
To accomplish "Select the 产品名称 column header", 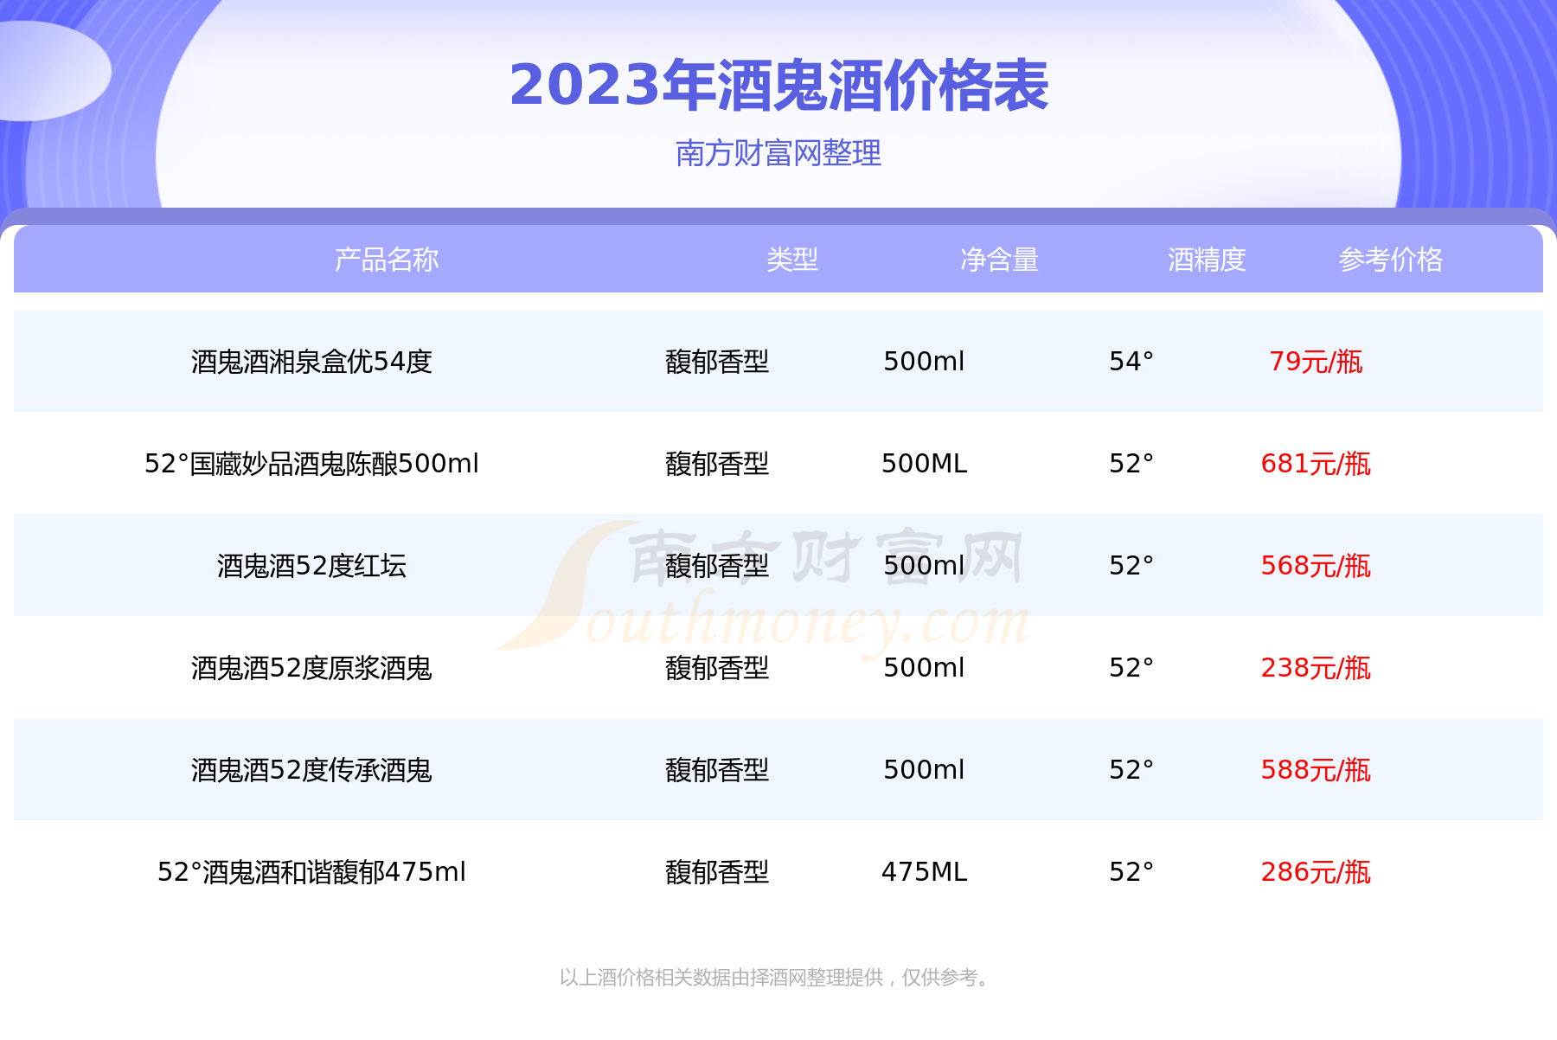I will (387, 260).
